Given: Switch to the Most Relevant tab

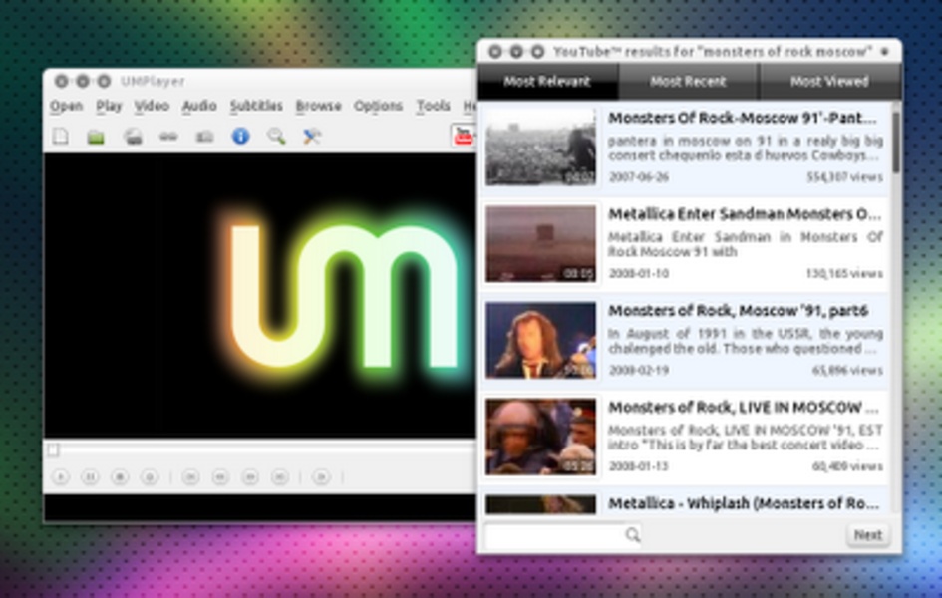Looking at the screenshot, I should click(547, 81).
